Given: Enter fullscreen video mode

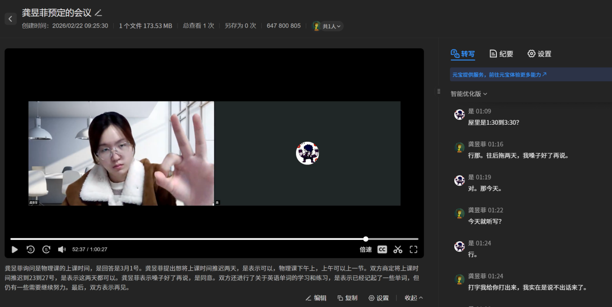Looking at the screenshot, I should coord(414,249).
